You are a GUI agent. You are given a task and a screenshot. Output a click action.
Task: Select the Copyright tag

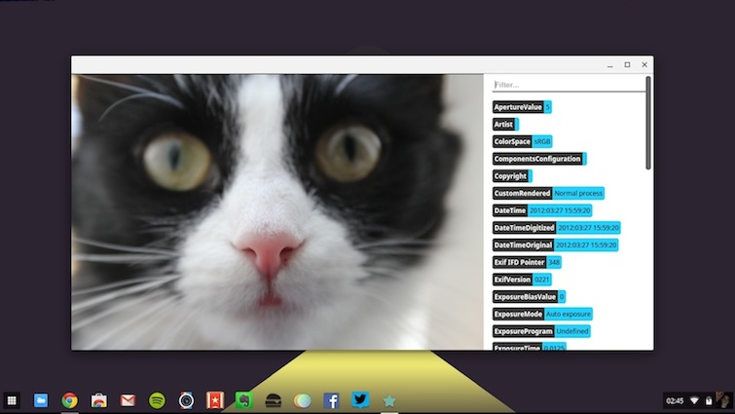(512, 176)
